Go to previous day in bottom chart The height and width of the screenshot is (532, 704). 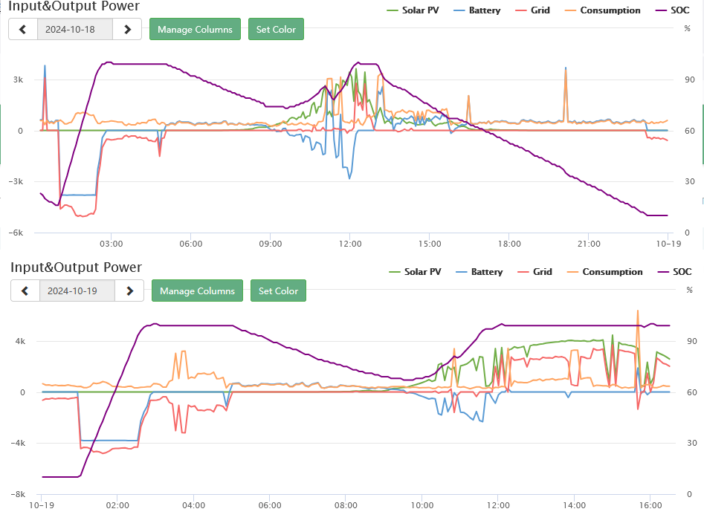tap(25, 291)
